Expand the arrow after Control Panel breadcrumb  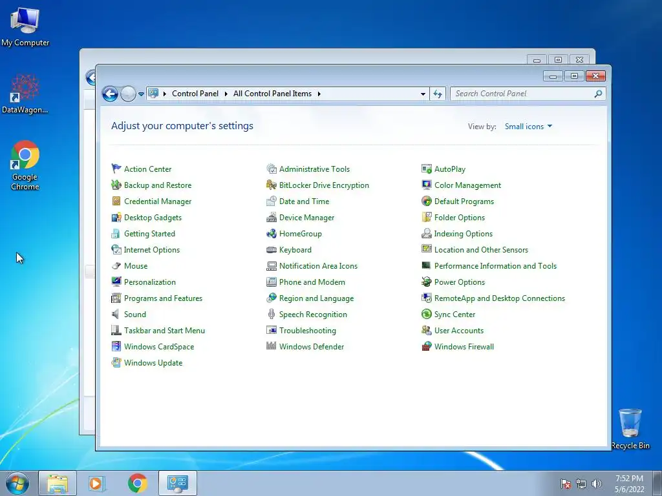tap(226, 94)
